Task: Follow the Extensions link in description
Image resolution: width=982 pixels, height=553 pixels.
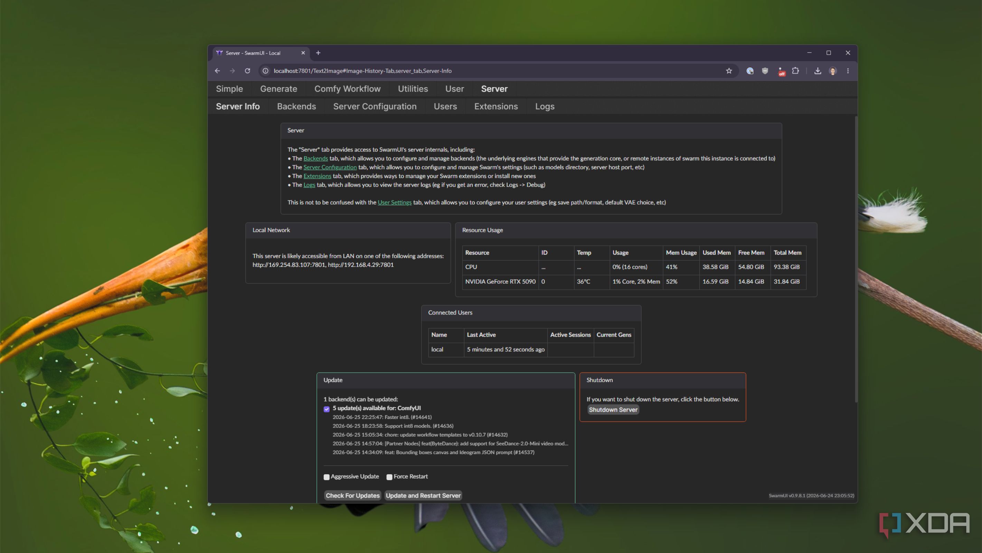Action: (x=317, y=176)
